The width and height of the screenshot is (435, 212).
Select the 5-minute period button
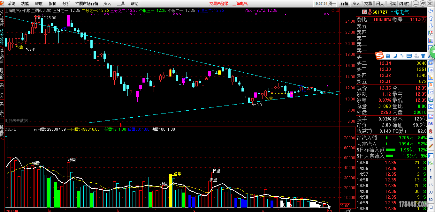click(x=431, y=178)
